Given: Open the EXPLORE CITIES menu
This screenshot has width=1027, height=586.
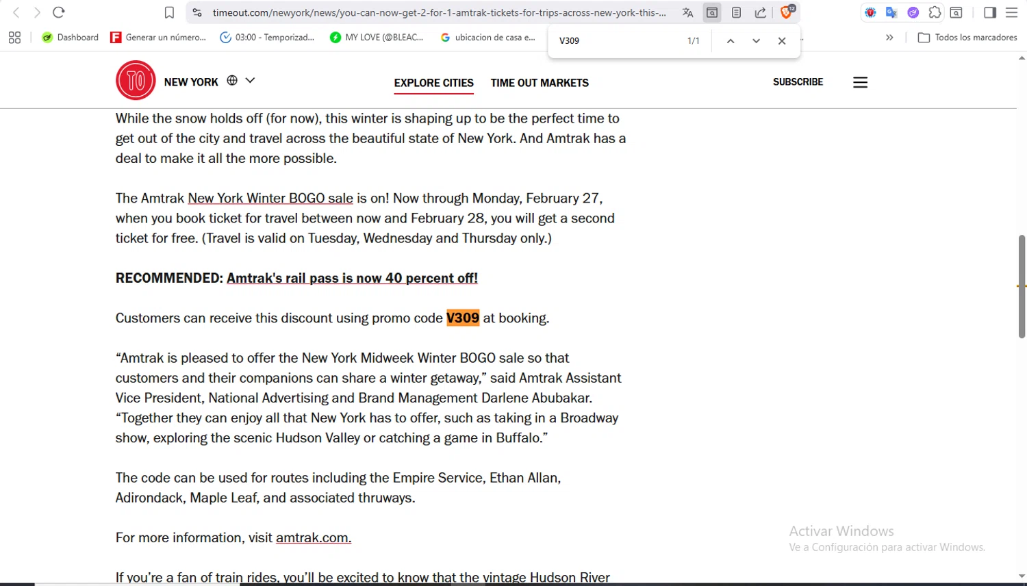Looking at the screenshot, I should click(x=434, y=83).
